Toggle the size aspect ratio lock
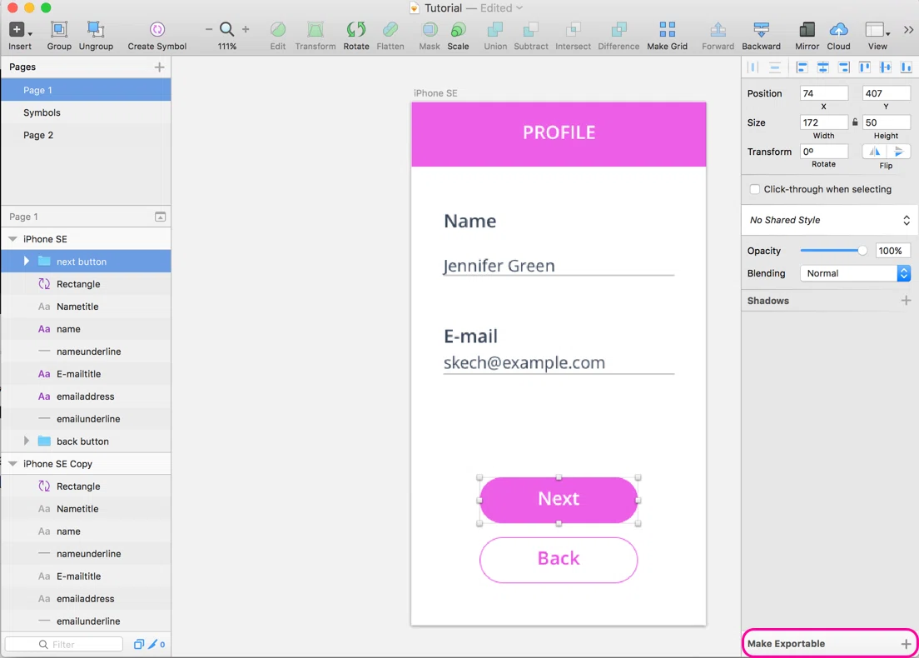The width and height of the screenshot is (919, 658). (855, 122)
